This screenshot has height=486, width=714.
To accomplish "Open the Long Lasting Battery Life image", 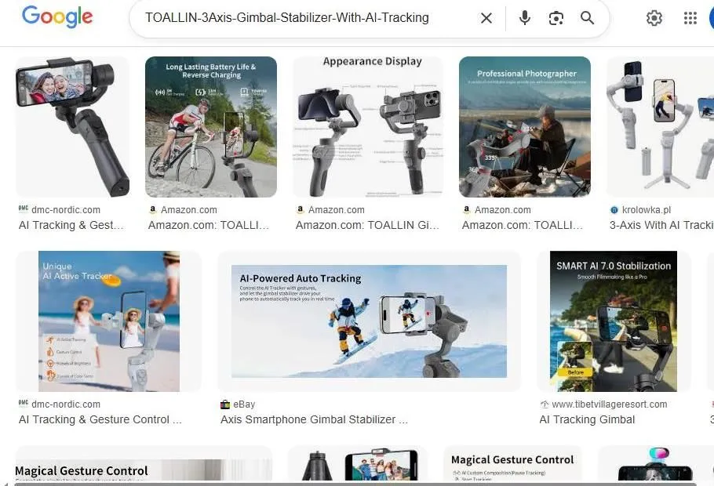I will point(211,127).
